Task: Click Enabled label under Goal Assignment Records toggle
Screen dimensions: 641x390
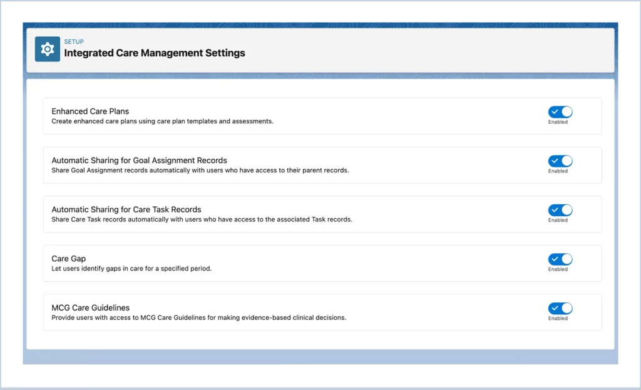Action: click(x=558, y=171)
